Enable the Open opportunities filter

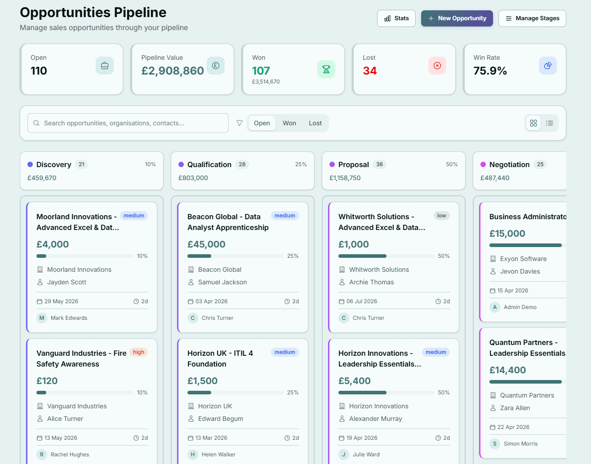262,123
